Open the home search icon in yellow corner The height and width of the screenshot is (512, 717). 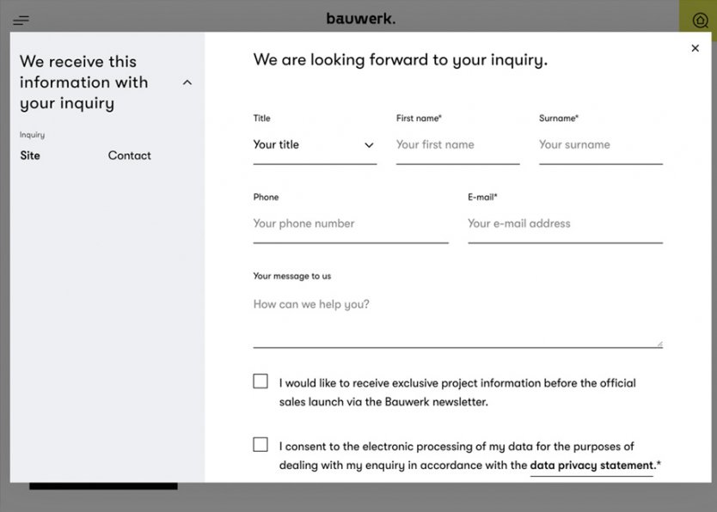point(700,21)
